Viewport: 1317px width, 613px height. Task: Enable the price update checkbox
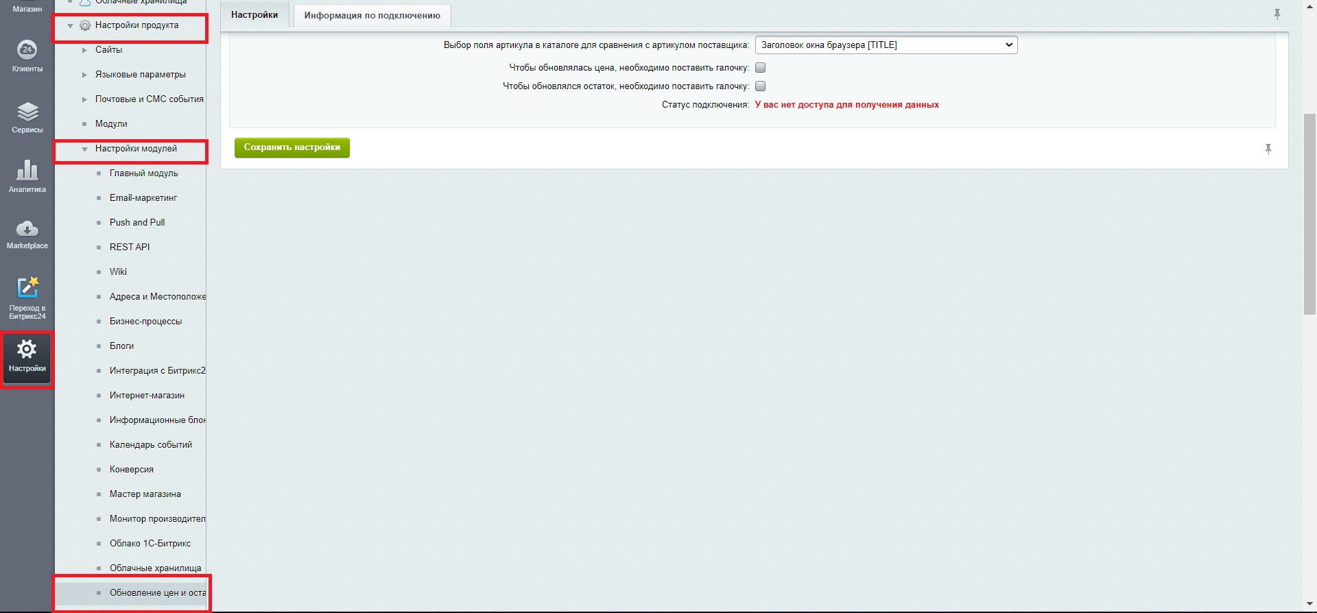pos(760,67)
